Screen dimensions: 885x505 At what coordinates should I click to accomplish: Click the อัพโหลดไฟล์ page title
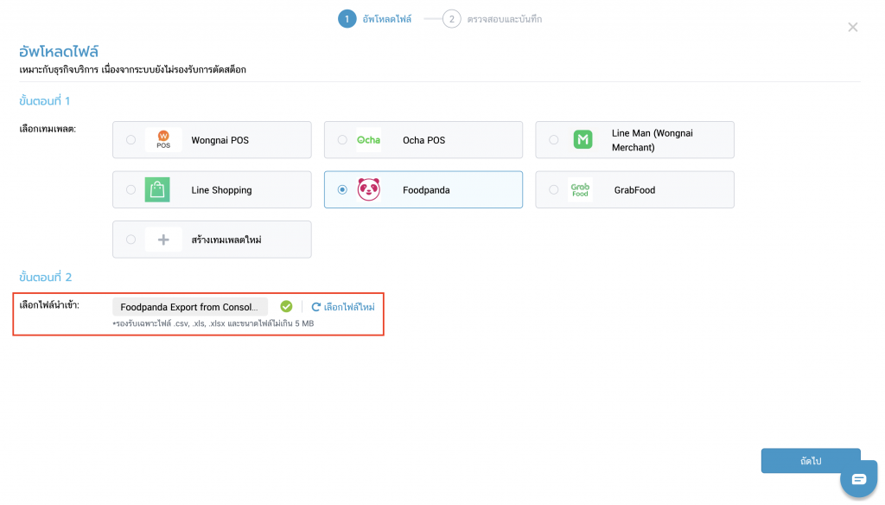(x=59, y=51)
